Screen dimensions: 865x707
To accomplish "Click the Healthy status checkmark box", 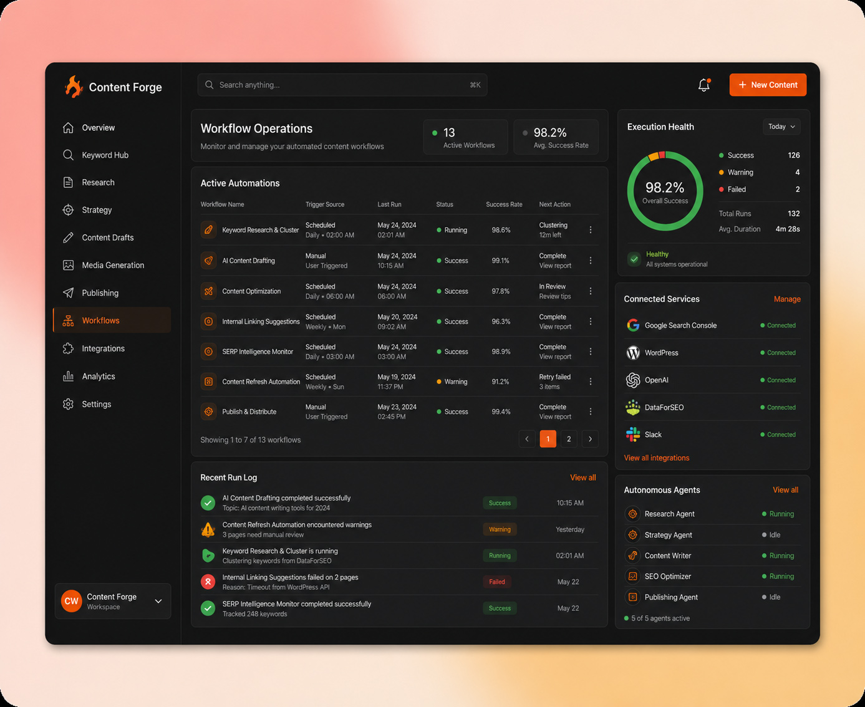I will click(634, 259).
